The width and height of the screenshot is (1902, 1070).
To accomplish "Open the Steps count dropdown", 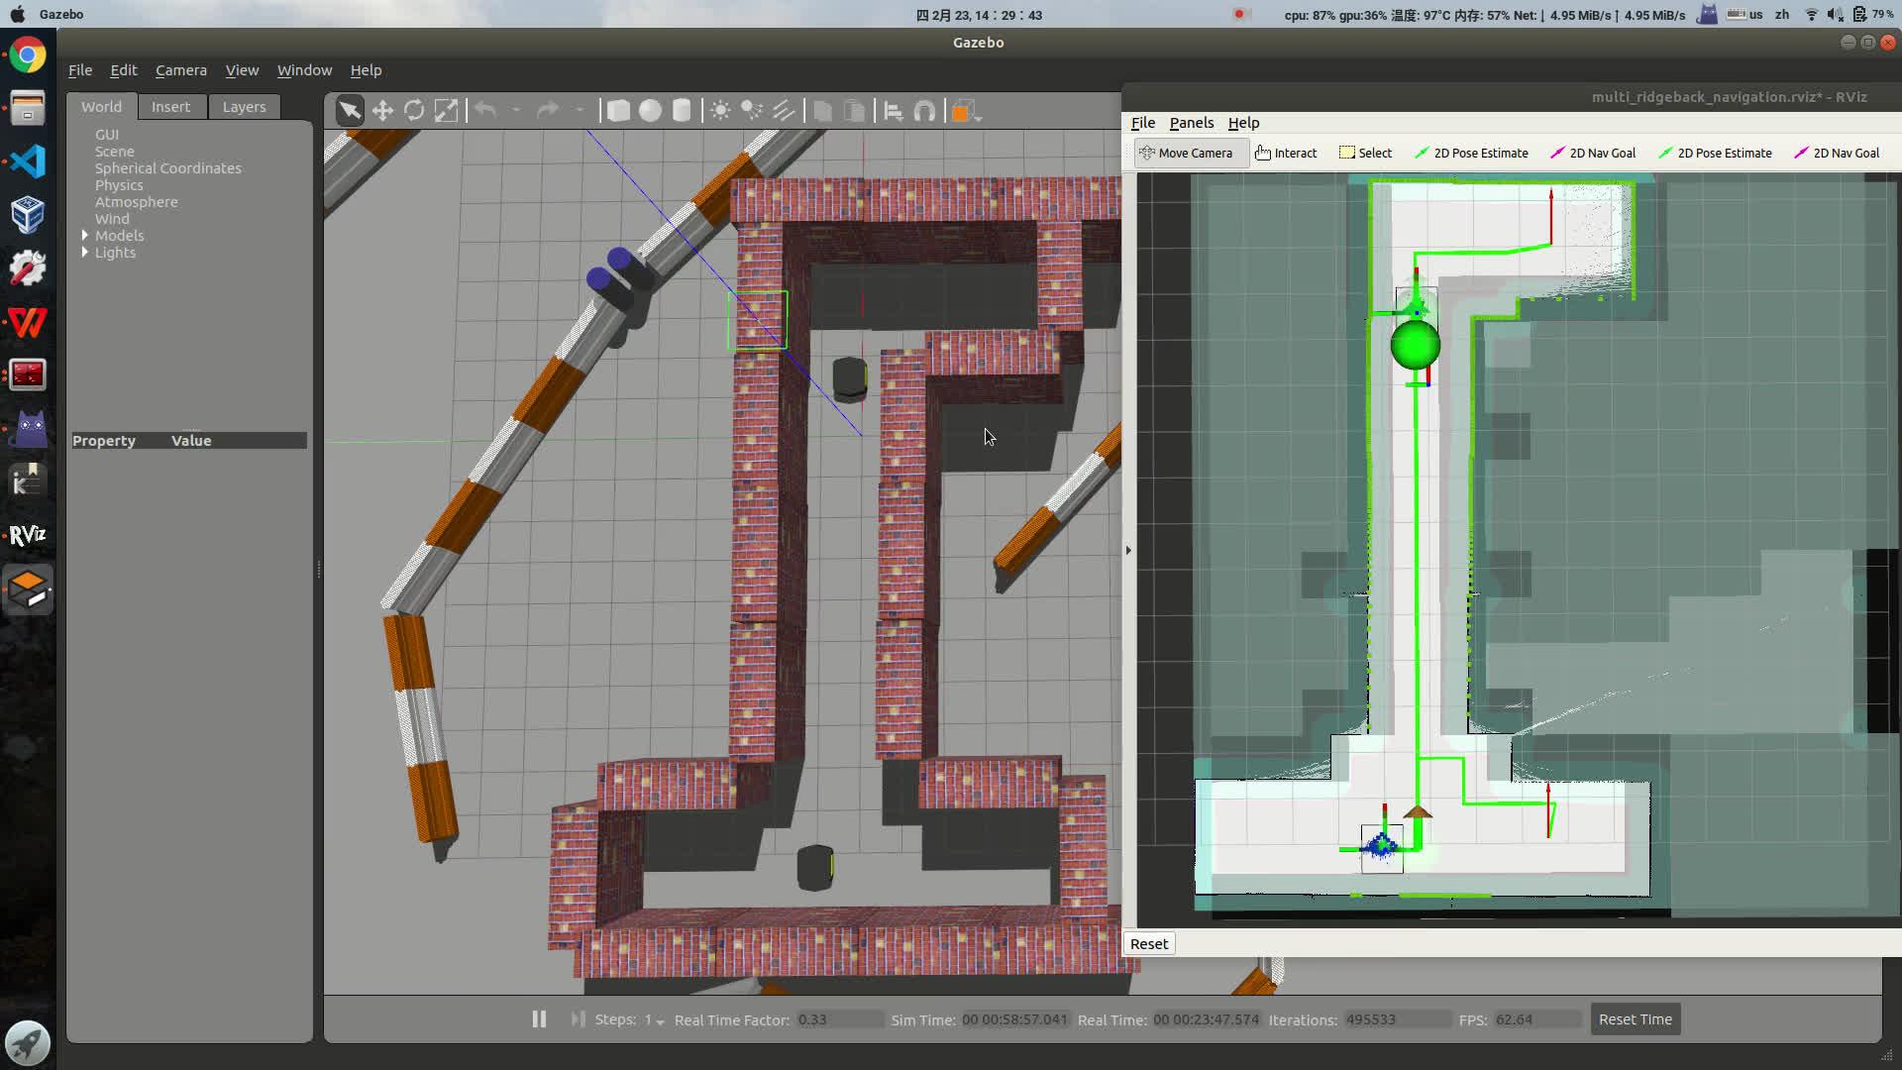I will tap(660, 1021).
